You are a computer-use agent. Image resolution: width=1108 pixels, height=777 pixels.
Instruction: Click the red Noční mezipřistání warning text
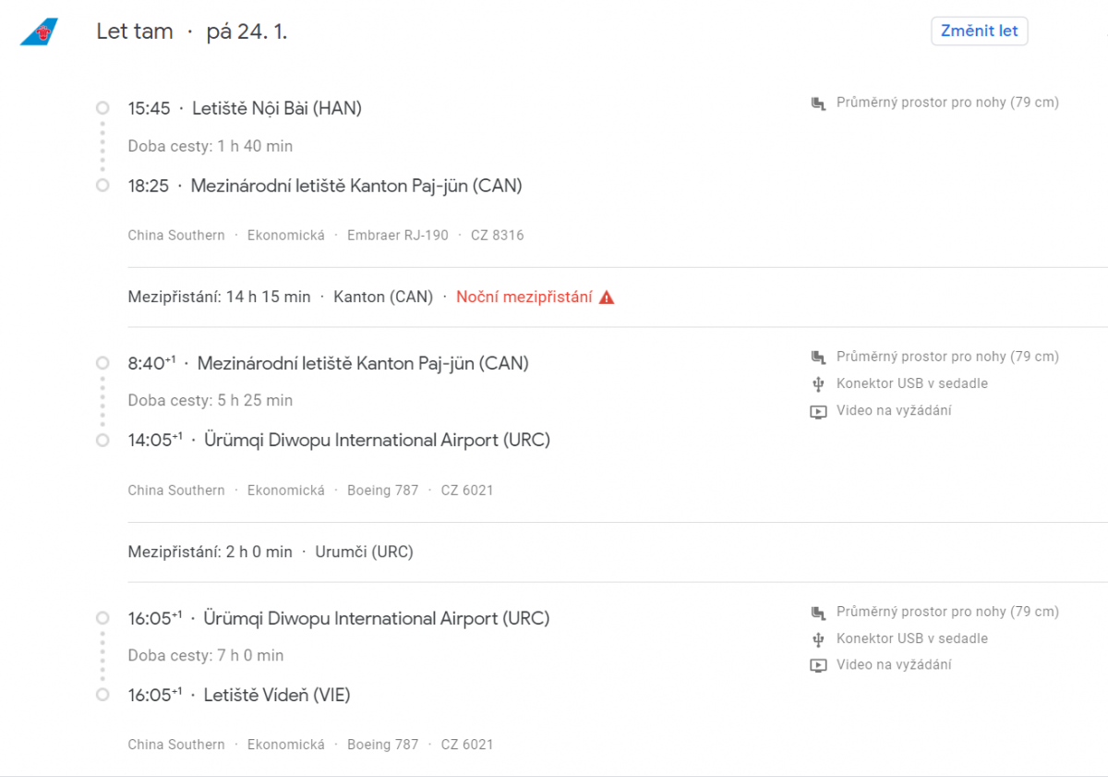[524, 297]
